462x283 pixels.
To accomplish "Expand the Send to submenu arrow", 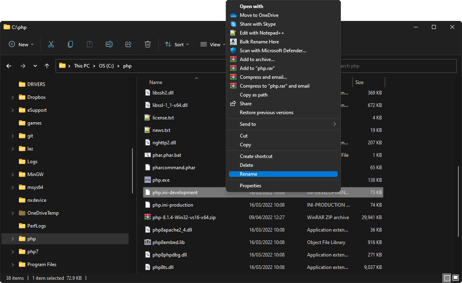I will (x=334, y=124).
